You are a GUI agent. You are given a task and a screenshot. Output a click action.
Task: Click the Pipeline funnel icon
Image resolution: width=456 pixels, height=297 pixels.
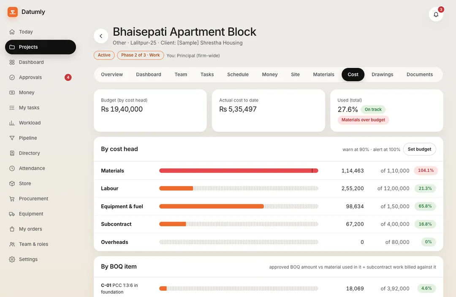click(12, 138)
